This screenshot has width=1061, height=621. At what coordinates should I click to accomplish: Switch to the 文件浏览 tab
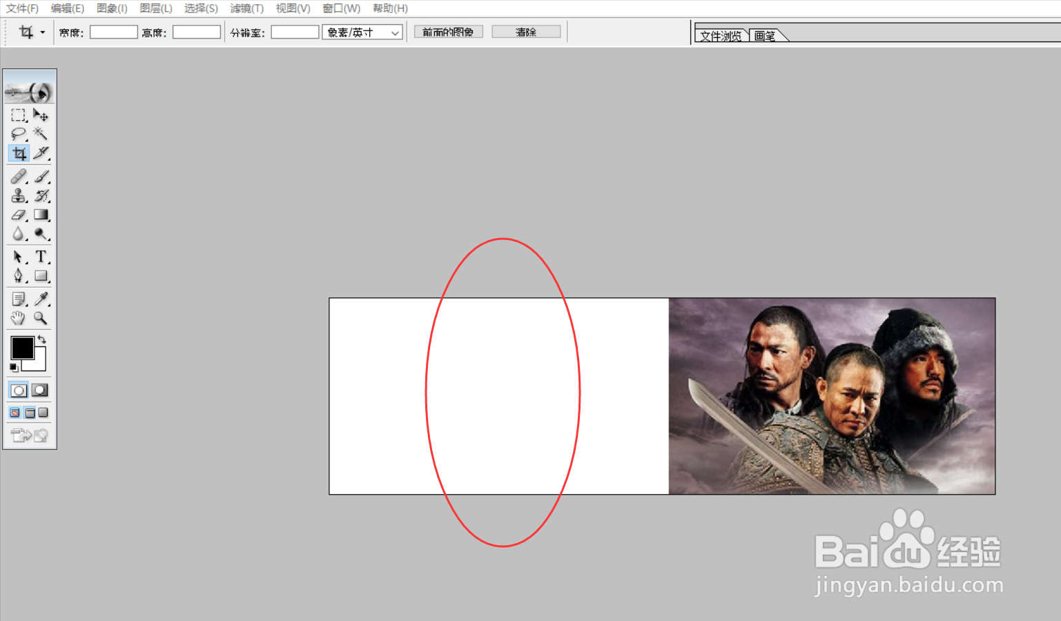tap(721, 36)
